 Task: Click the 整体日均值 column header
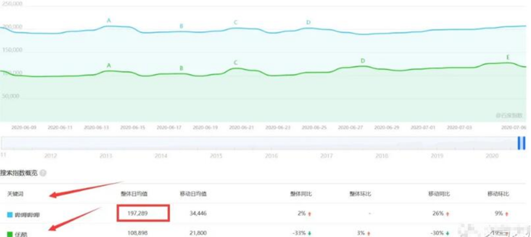pos(134,194)
